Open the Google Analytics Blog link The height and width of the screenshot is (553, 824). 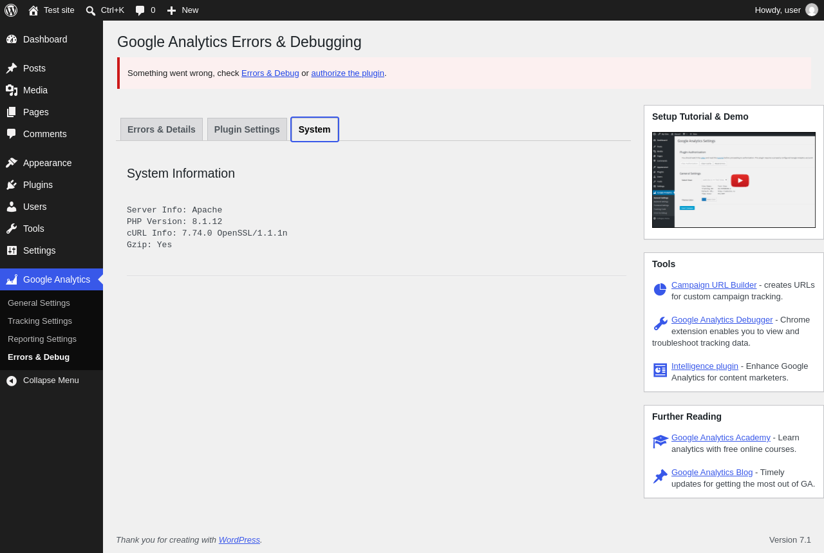point(712,472)
